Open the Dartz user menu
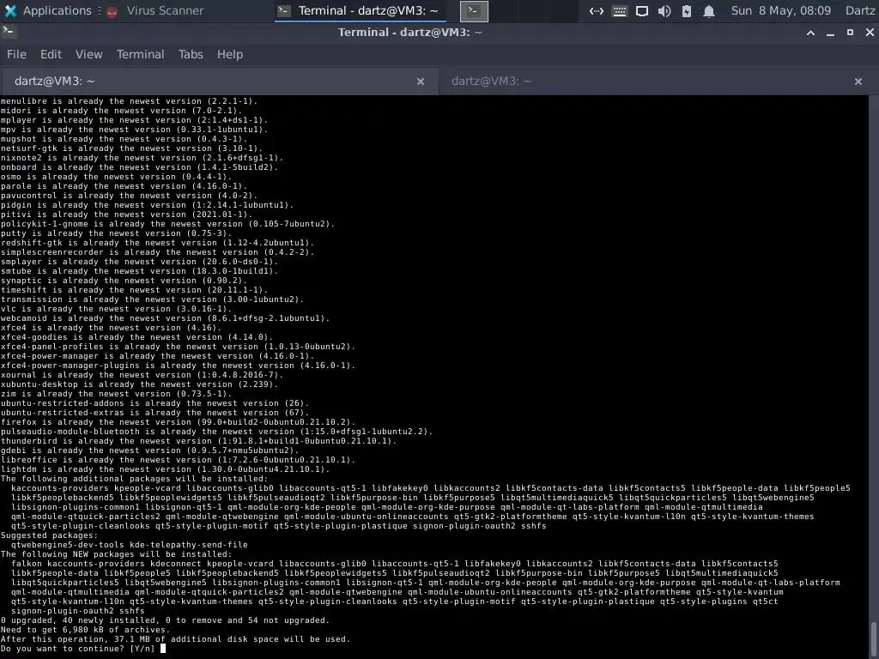Screen dimensions: 879x659 tap(860, 10)
